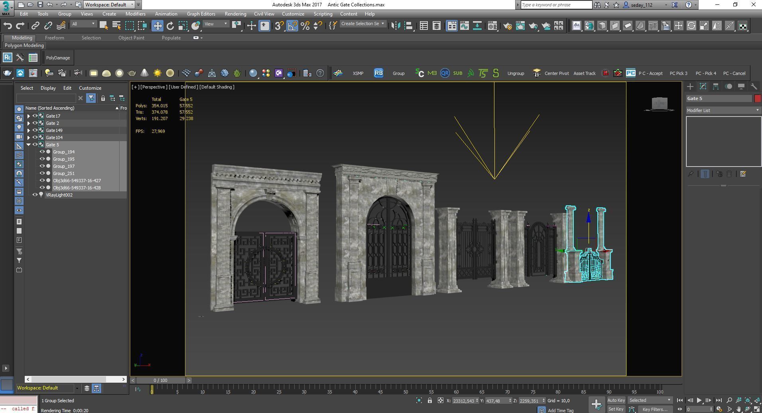Image resolution: width=762 pixels, height=413 pixels.
Task: Click Center Pivot button
Action: [x=557, y=73]
